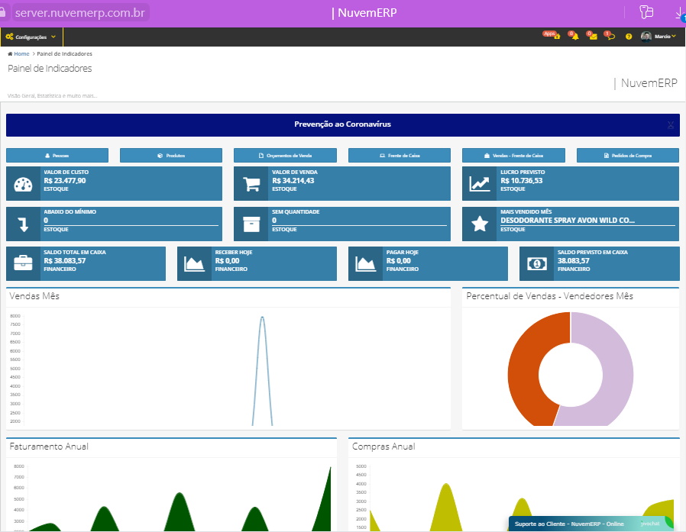
Task: Select the R$ 34.214,43 sale value
Action: tap(293, 181)
